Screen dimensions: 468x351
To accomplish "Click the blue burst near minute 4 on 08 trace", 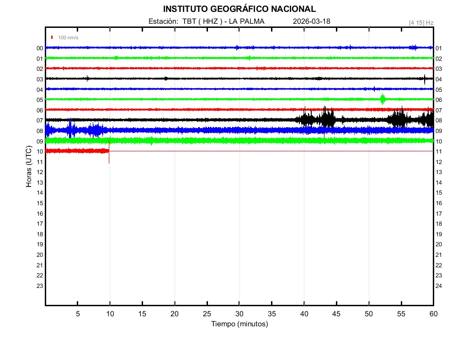I will (x=70, y=129).
